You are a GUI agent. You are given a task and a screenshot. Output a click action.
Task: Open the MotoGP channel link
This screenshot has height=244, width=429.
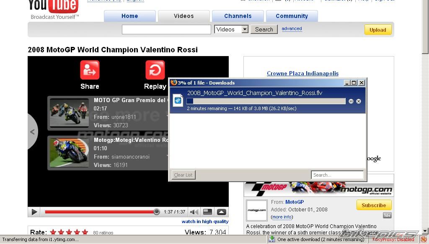pyautogui.click(x=295, y=202)
